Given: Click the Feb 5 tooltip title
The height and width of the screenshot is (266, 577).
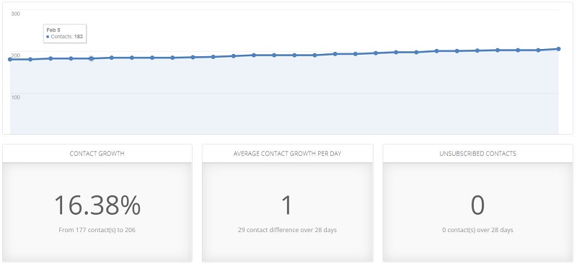Looking at the screenshot, I should 53,30.
